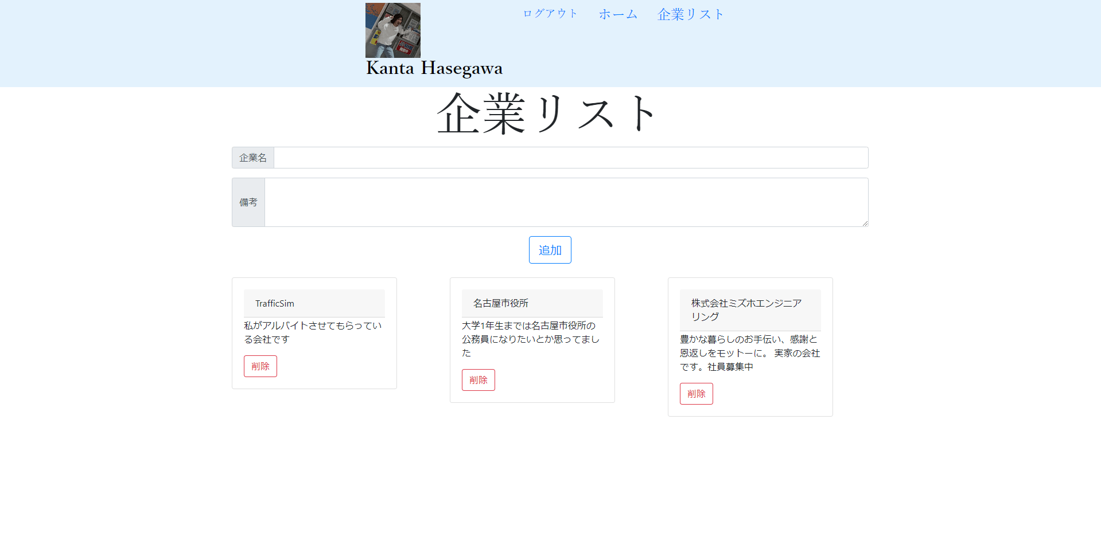Go to ホーム in the navigation

coord(618,14)
